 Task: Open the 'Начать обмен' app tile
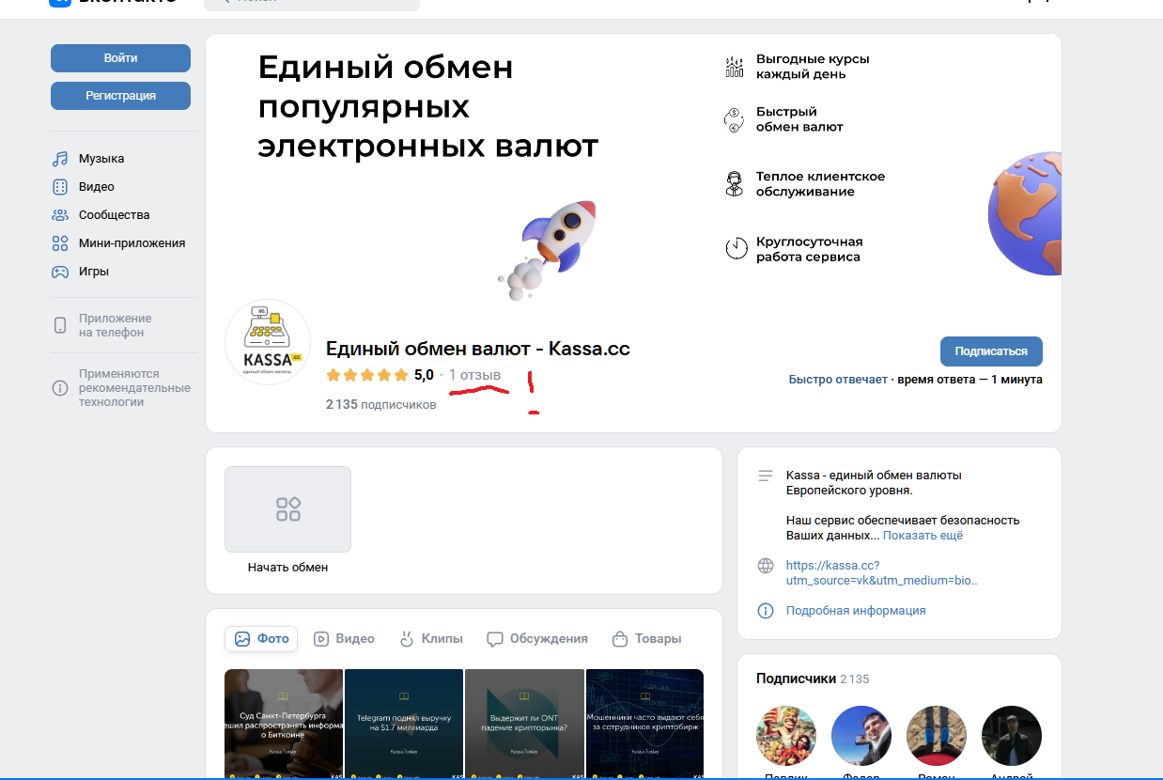[x=287, y=509]
